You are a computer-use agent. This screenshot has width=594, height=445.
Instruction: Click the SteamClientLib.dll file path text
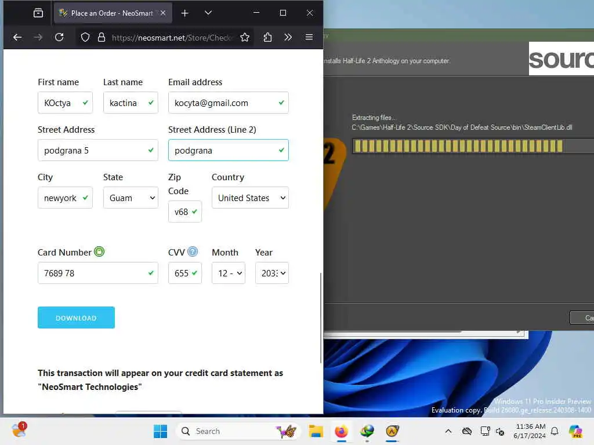pyautogui.click(x=462, y=127)
